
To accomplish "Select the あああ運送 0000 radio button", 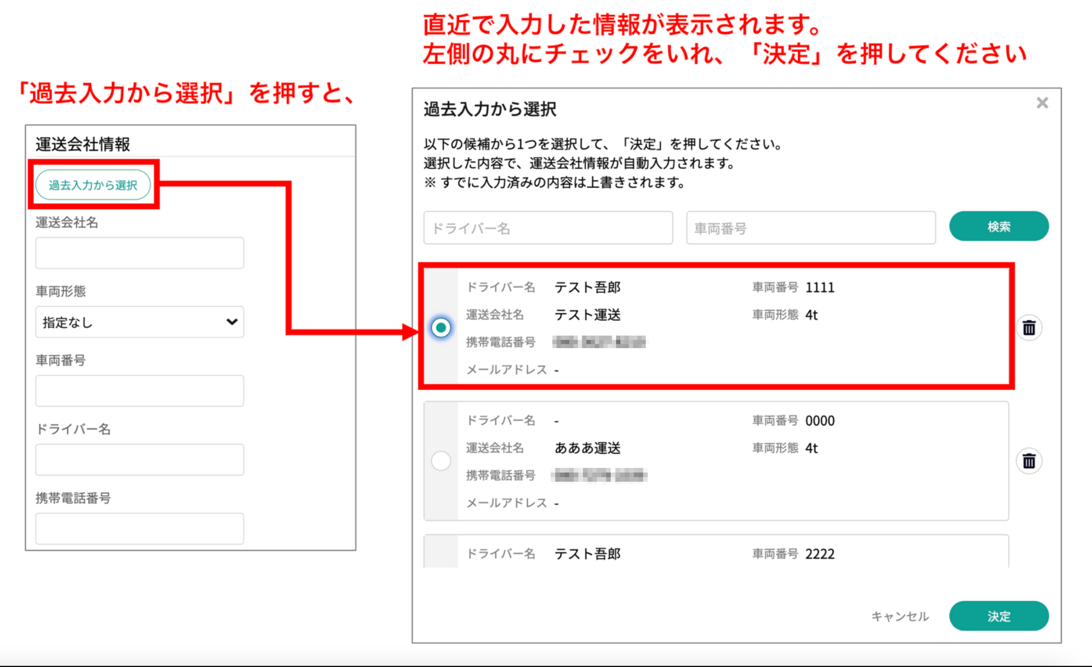I will coord(440,461).
